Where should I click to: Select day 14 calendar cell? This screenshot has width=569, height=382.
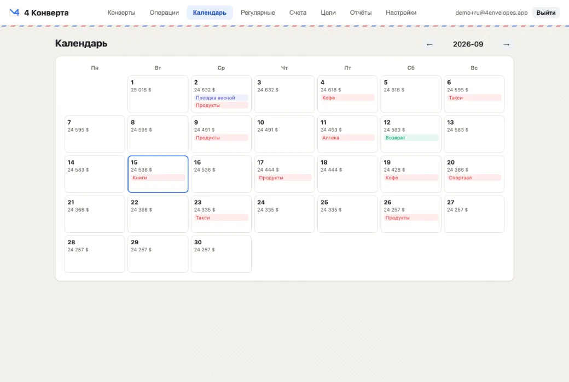[94, 174]
